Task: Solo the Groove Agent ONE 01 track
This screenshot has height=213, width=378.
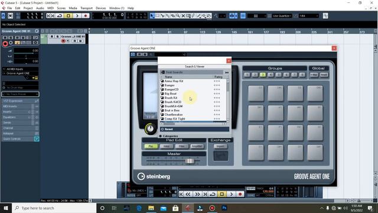Action: click(x=57, y=37)
